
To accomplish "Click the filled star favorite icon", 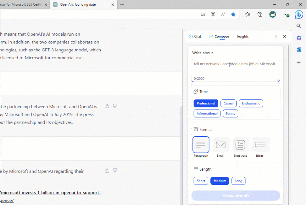I will [x=233, y=14].
